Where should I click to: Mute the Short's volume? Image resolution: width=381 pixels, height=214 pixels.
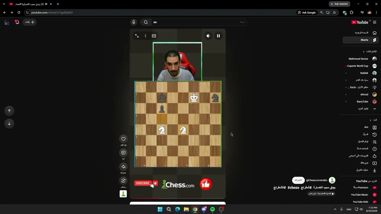208,36
